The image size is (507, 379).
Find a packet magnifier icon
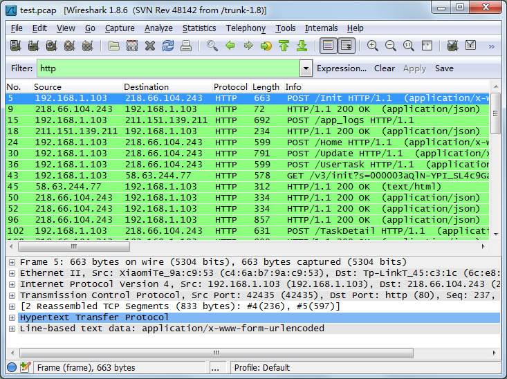pyautogui.click(x=212, y=46)
